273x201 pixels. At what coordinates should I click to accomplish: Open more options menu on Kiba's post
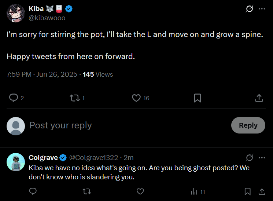point(262,8)
